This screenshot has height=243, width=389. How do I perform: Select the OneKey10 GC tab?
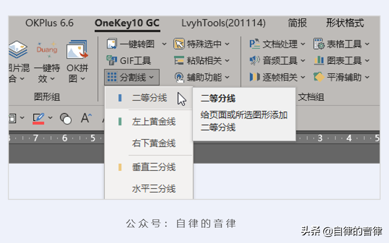click(x=127, y=23)
